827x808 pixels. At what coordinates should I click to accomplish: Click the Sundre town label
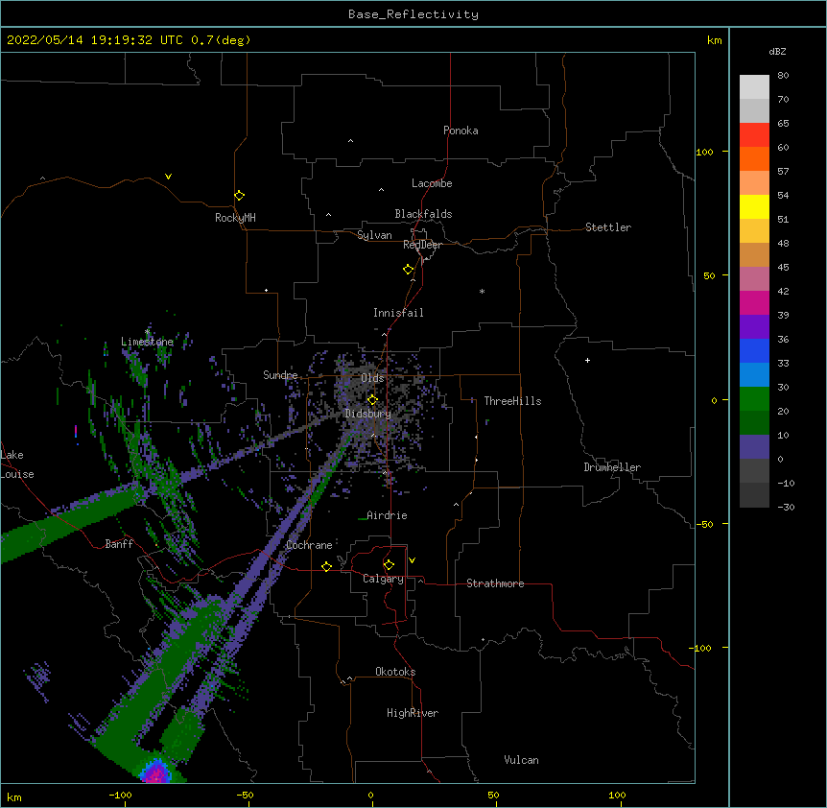point(280,375)
